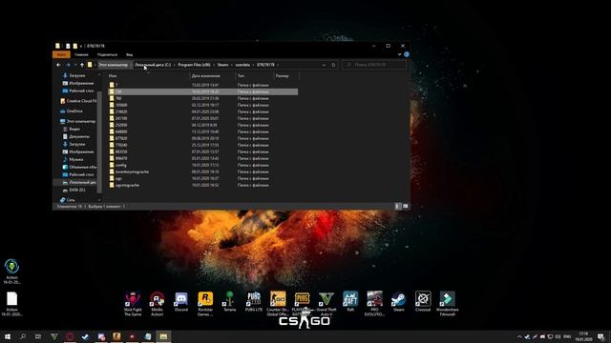Open Музыка in navigation pane
This screenshot has height=343, width=611.
[x=73, y=159]
